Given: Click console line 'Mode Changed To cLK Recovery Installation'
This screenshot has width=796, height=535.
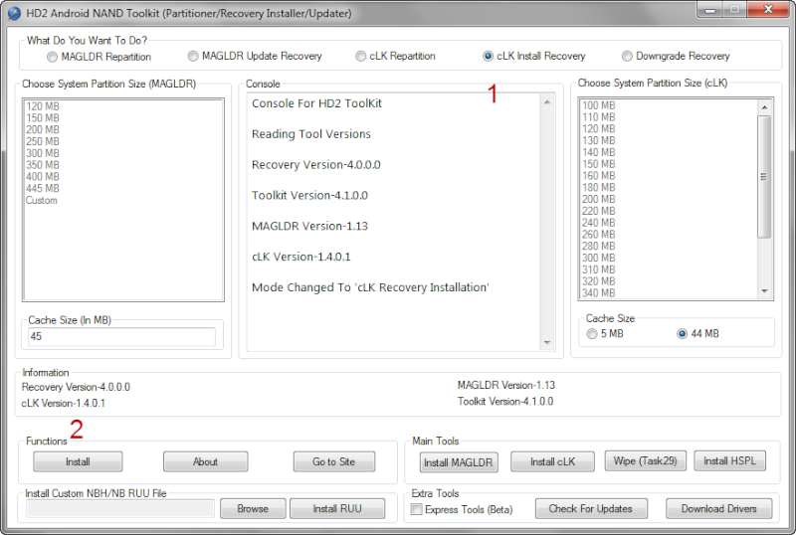Looking at the screenshot, I should pos(370,287).
